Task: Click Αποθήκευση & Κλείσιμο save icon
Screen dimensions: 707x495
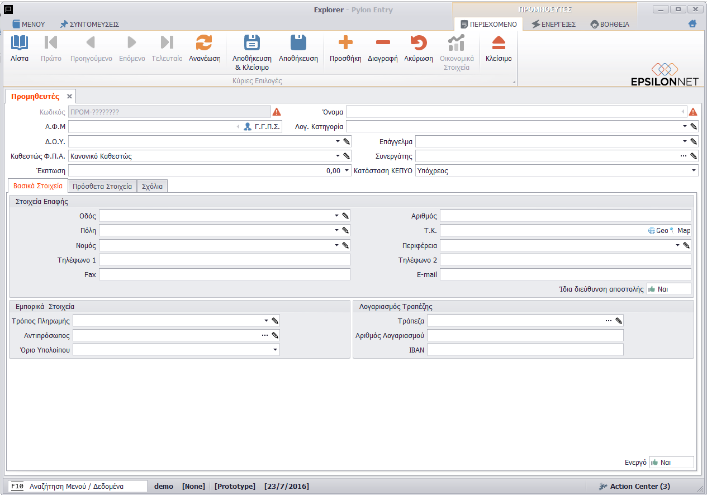Action: tap(252, 43)
